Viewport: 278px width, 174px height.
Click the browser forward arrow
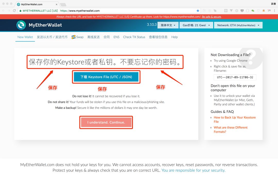click(x=9, y=11)
